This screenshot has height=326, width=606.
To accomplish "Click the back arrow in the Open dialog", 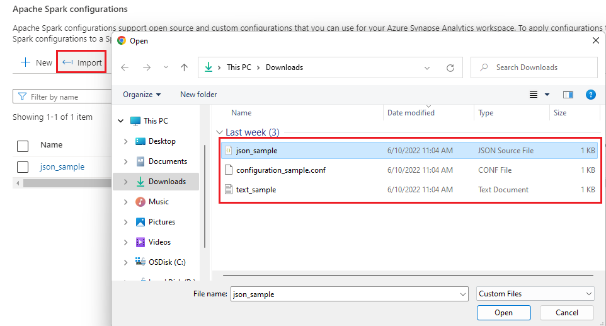I will pos(125,67).
